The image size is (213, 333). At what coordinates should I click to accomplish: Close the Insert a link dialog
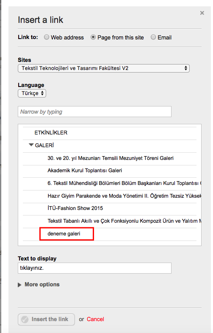click(202, 13)
